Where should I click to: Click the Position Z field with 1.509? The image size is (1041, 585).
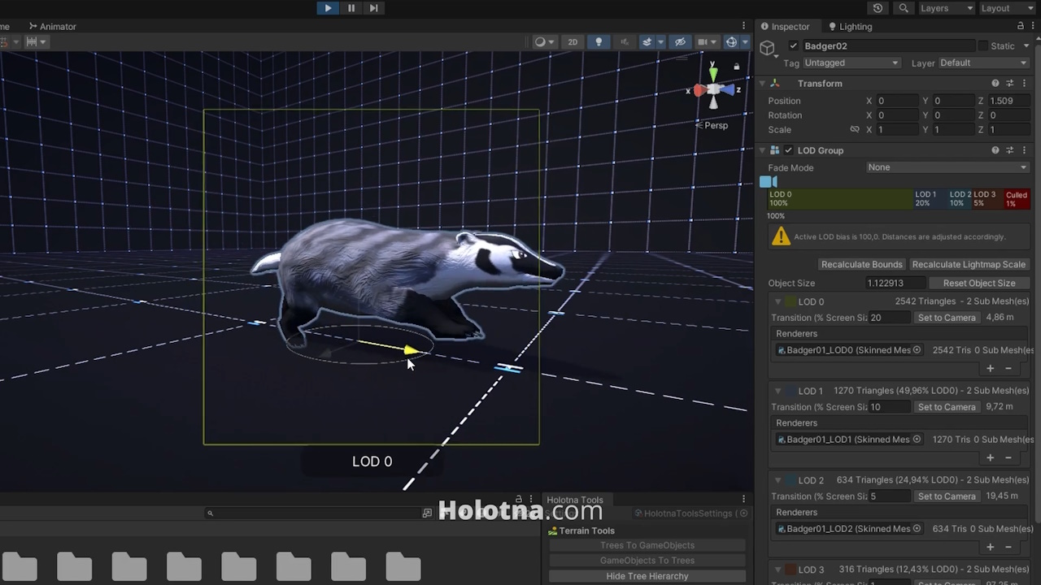(1009, 101)
